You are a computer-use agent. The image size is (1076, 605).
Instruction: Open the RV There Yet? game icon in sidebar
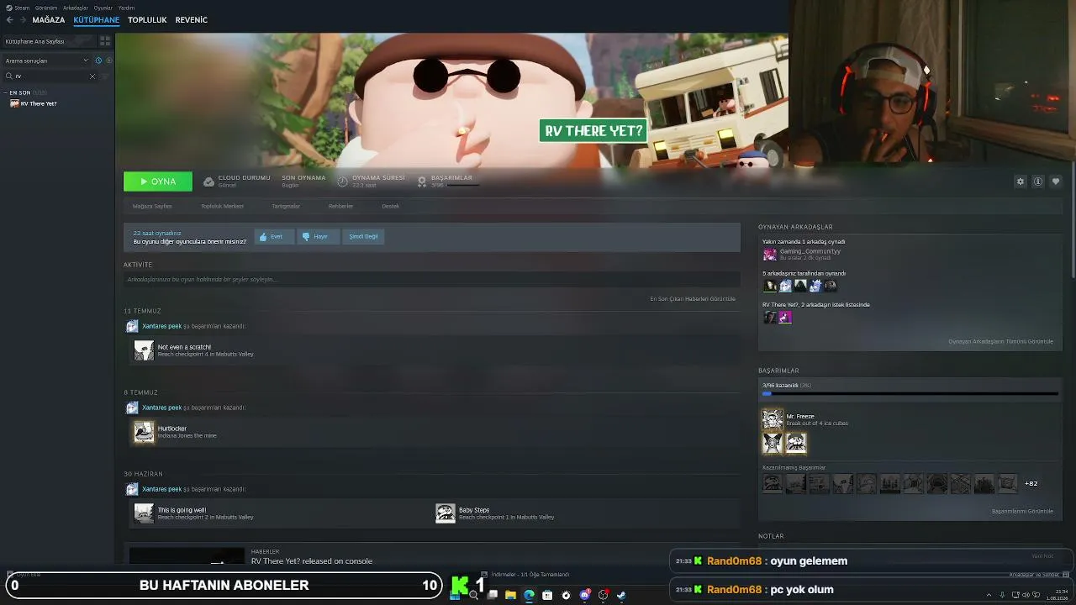[14, 103]
